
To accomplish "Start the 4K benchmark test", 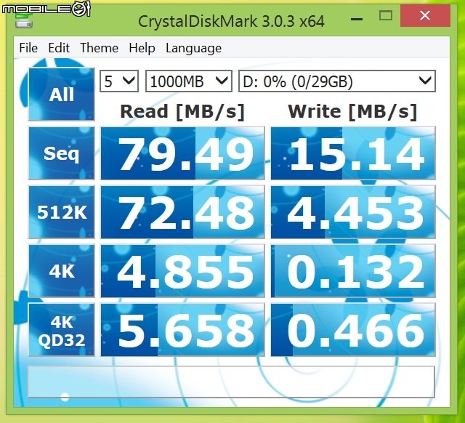I will tap(61, 270).
